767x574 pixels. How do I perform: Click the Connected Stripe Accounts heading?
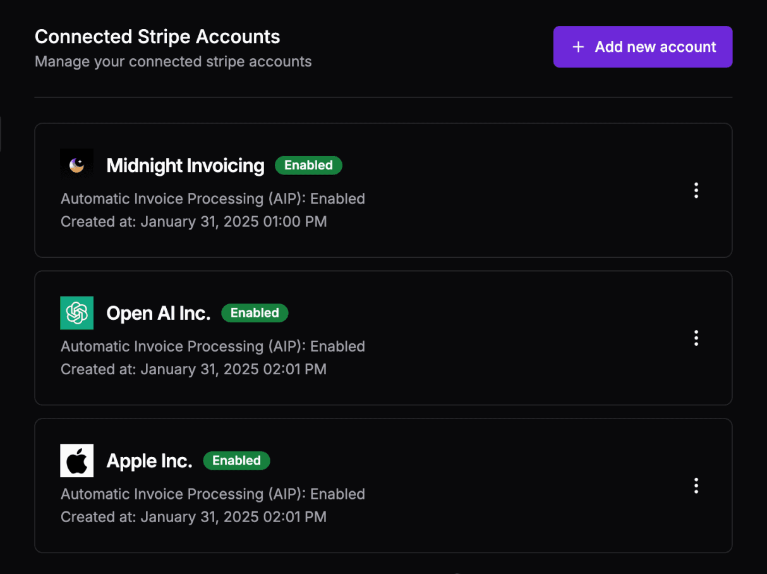[x=157, y=37]
